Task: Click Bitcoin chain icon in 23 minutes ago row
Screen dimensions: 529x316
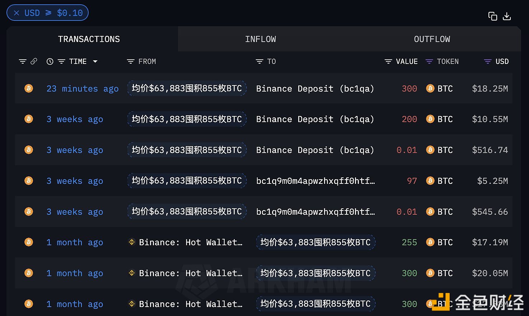Action: (x=29, y=88)
